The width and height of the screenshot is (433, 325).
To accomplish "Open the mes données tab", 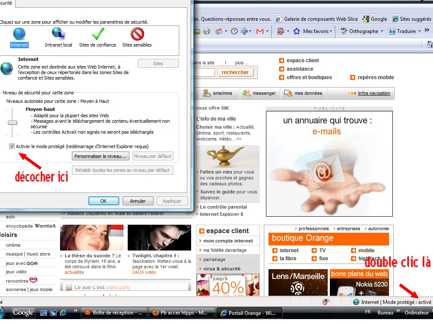I will click(x=303, y=93).
